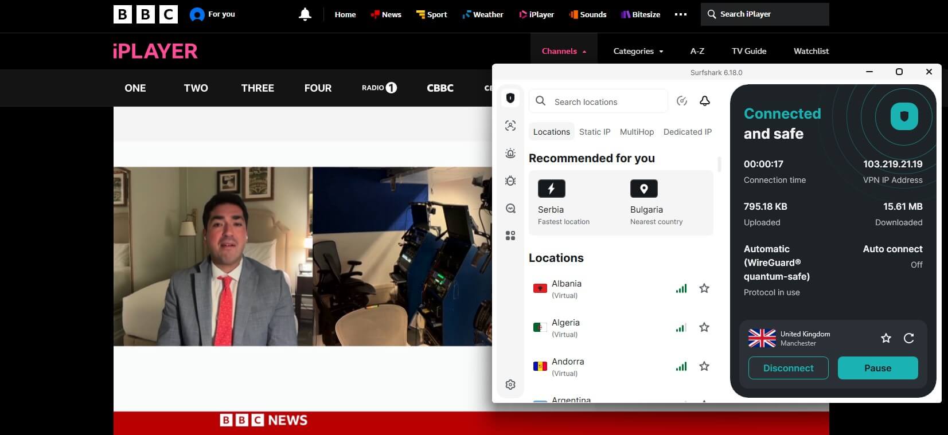Favorite Algeria with its star

[x=704, y=327]
